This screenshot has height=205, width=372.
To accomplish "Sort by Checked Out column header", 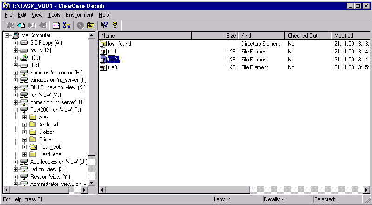I will pyautogui.click(x=308, y=35).
